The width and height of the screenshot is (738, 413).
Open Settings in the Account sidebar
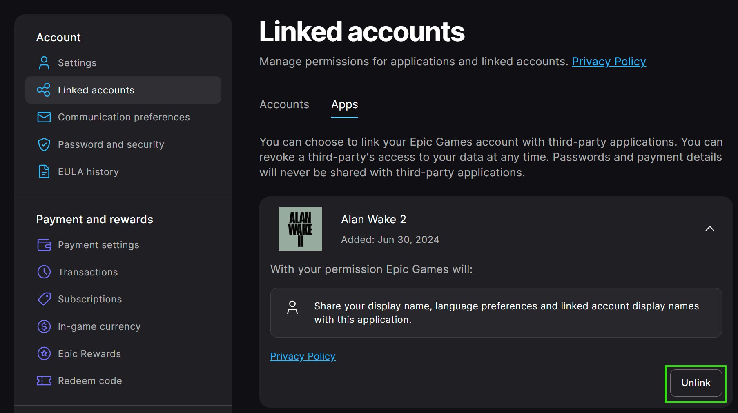pos(123,63)
